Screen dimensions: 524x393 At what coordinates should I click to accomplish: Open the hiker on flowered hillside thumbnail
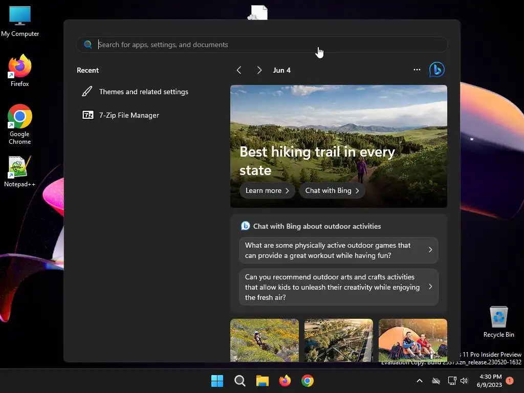tap(265, 340)
